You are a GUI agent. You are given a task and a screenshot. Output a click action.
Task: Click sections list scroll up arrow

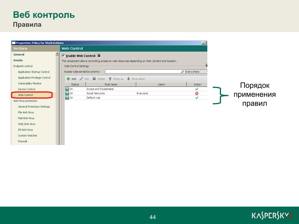57,54
